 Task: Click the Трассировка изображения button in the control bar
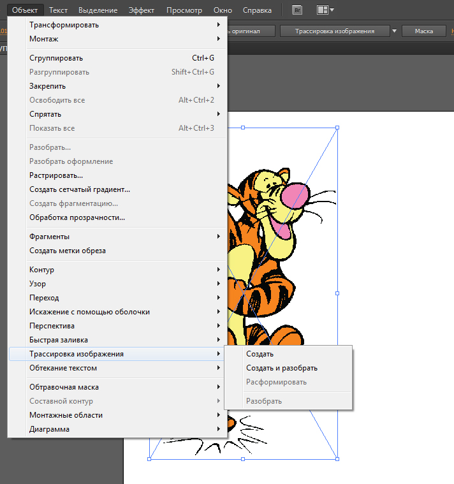point(335,31)
